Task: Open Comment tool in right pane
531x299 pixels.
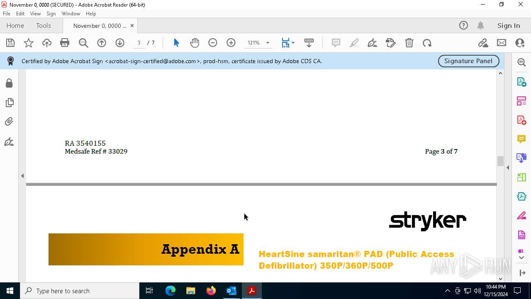Action: tap(521, 139)
